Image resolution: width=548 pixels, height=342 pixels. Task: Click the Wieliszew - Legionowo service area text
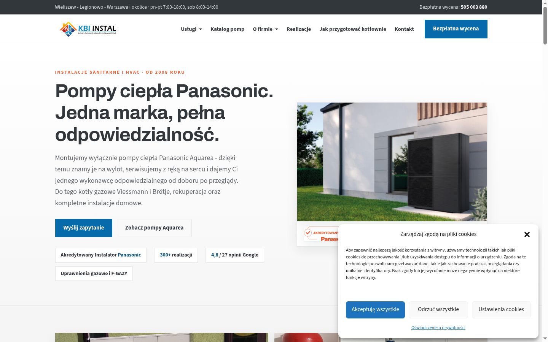coord(137,7)
